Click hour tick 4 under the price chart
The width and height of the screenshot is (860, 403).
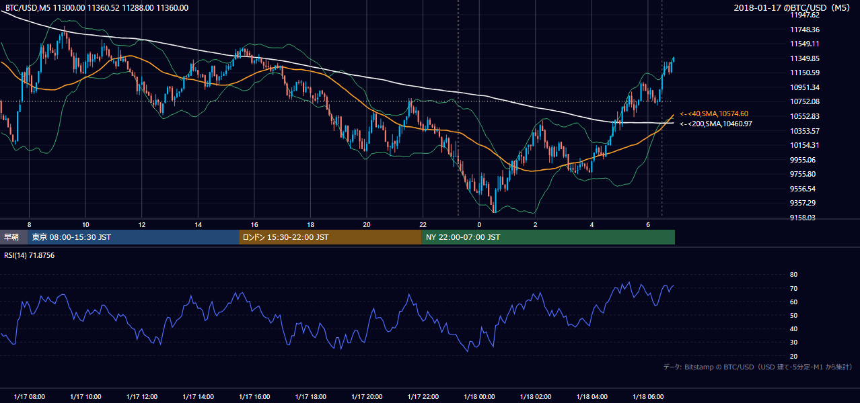click(592, 224)
